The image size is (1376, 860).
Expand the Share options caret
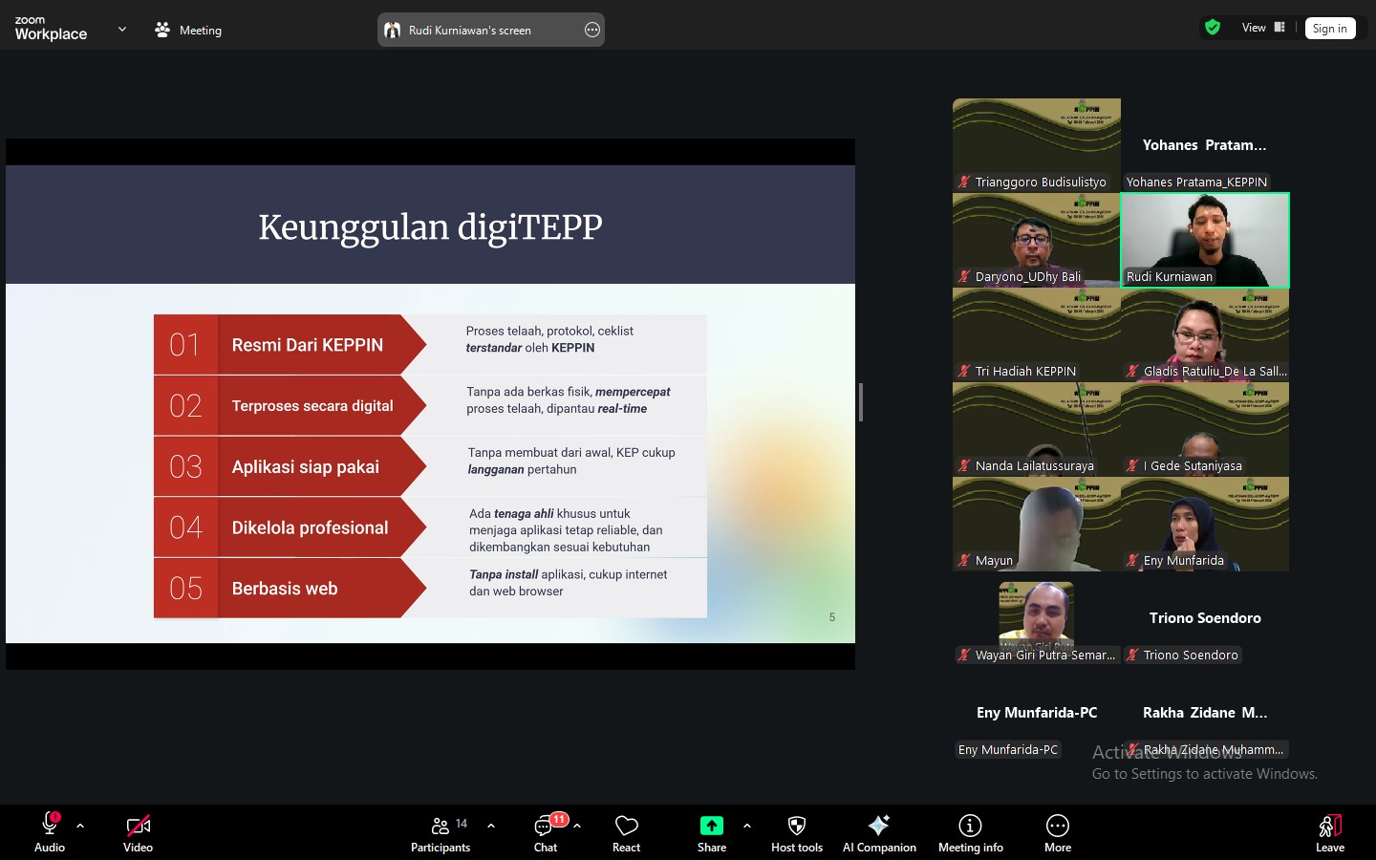coord(747,826)
